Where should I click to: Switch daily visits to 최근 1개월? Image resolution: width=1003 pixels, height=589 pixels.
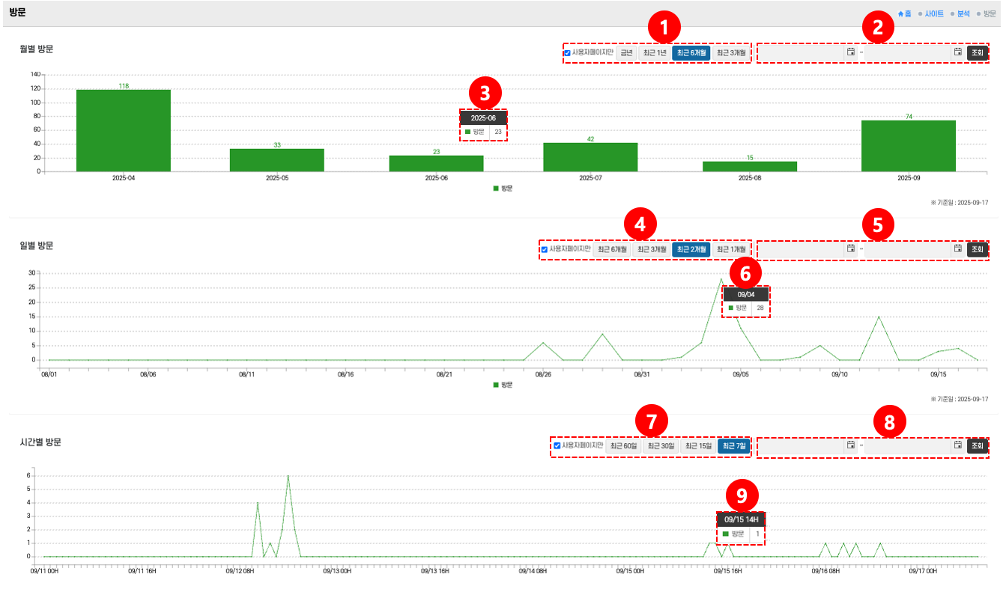pos(731,249)
